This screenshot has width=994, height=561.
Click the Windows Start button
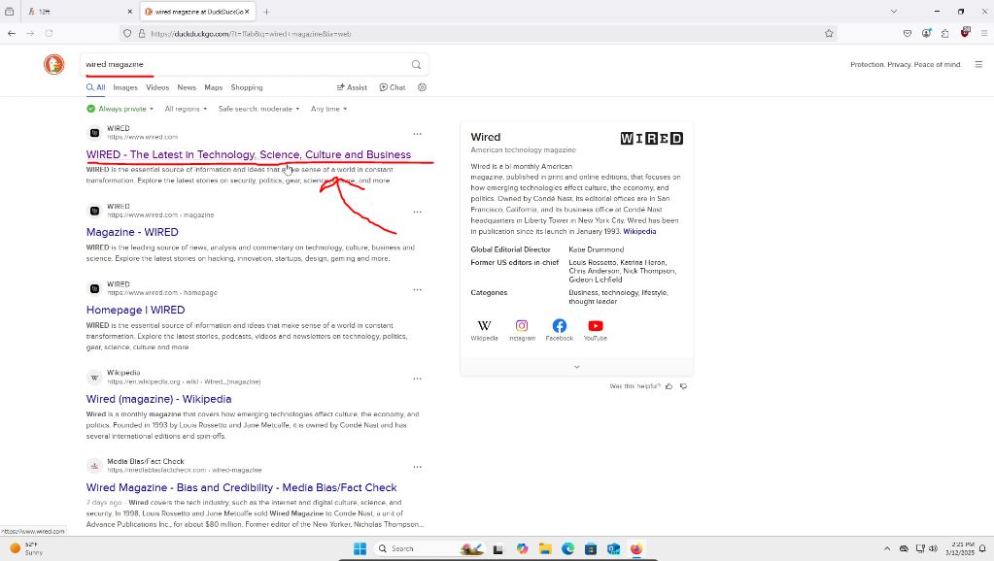(360, 548)
